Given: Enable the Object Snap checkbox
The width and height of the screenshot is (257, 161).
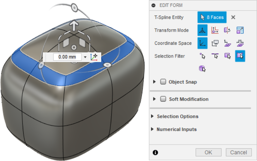Looking at the screenshot, I should pyautogui.click(x=163, y=82).
